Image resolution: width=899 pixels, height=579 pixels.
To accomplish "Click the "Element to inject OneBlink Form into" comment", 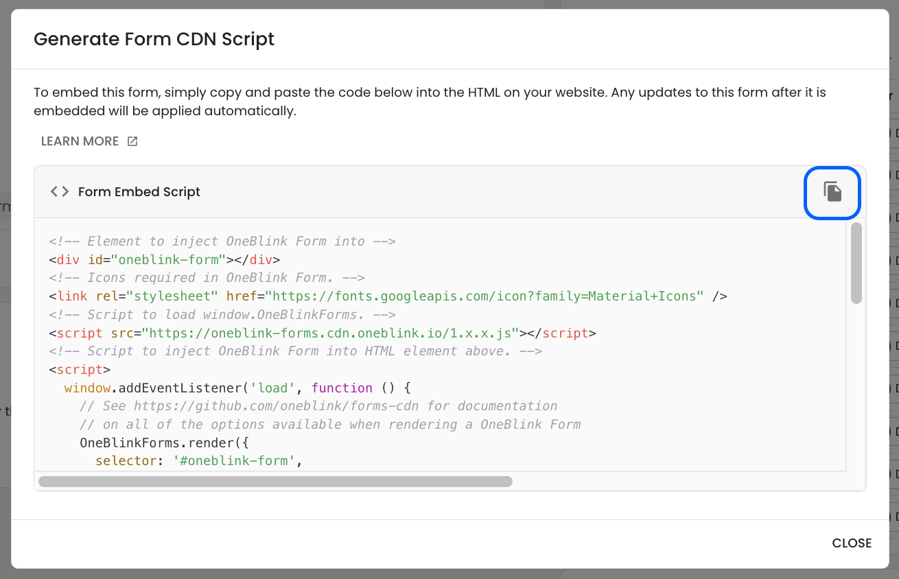I will pyautogui.click(x=222, y=241).
